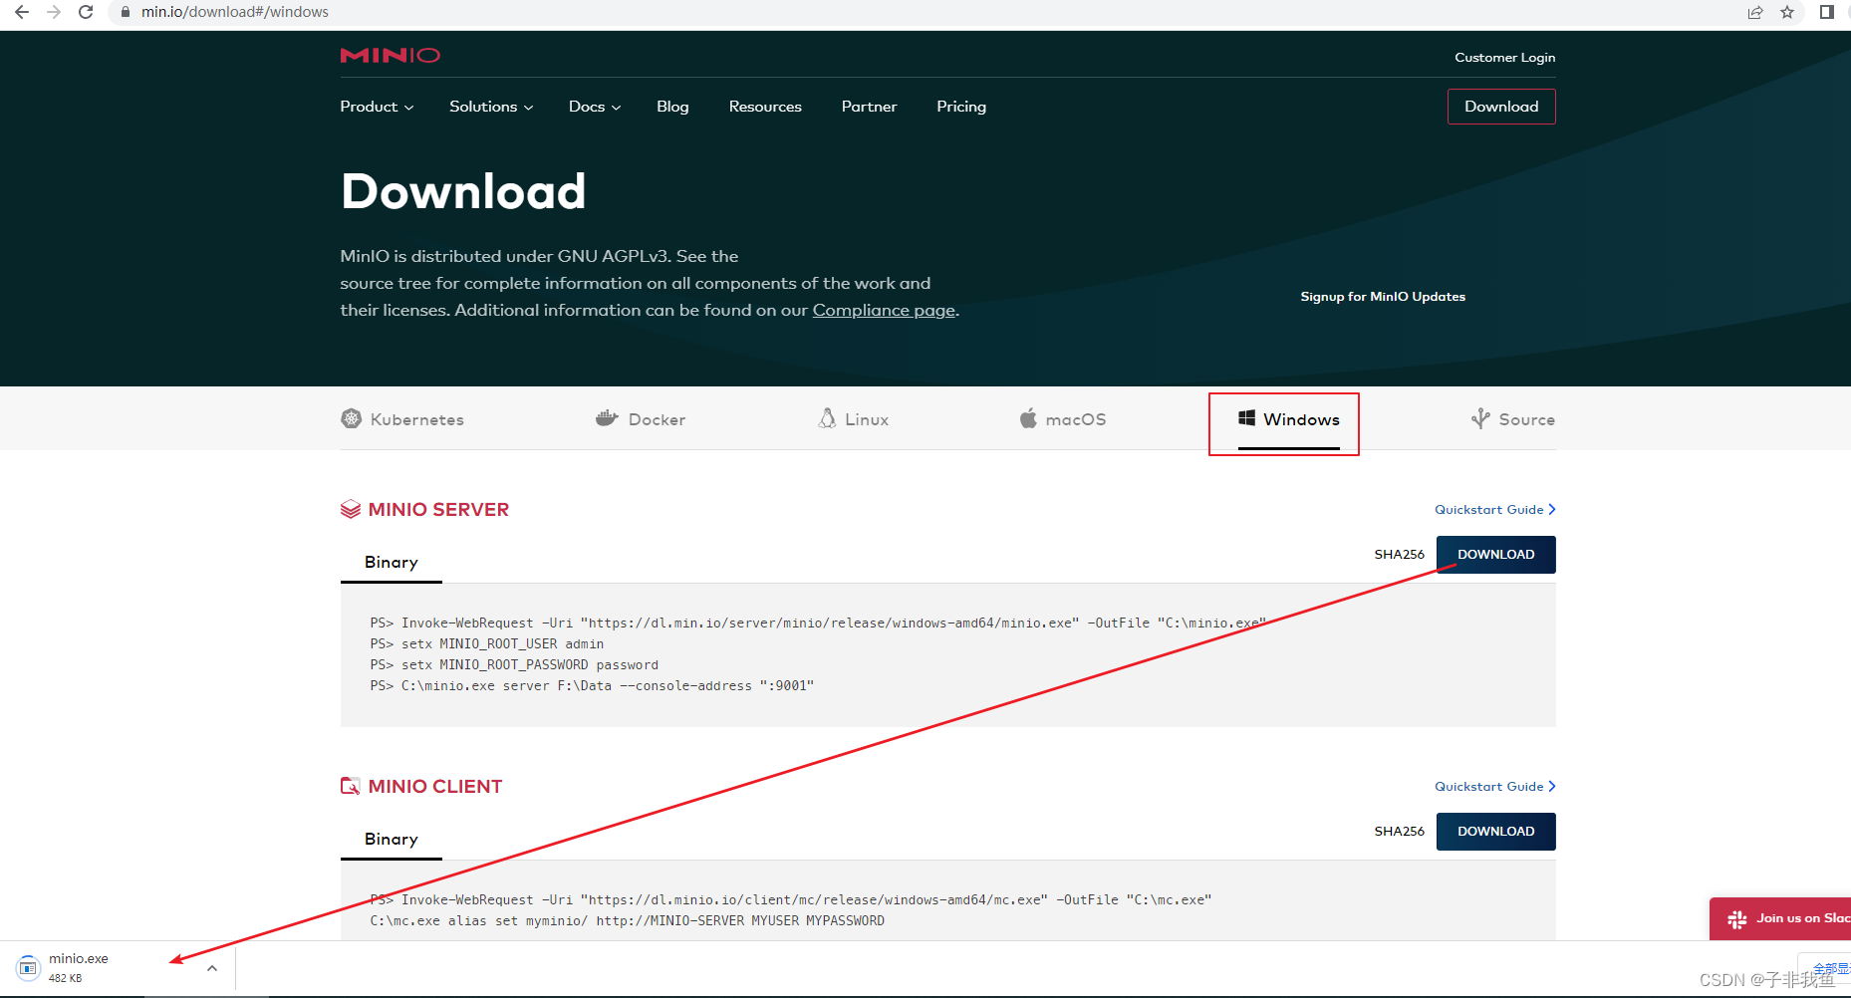Expand the Product menu
Viewport: 1851px width, 998px height.
click(377, 107)
